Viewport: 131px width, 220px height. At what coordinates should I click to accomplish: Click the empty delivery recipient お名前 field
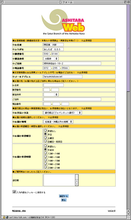[53, 85]
